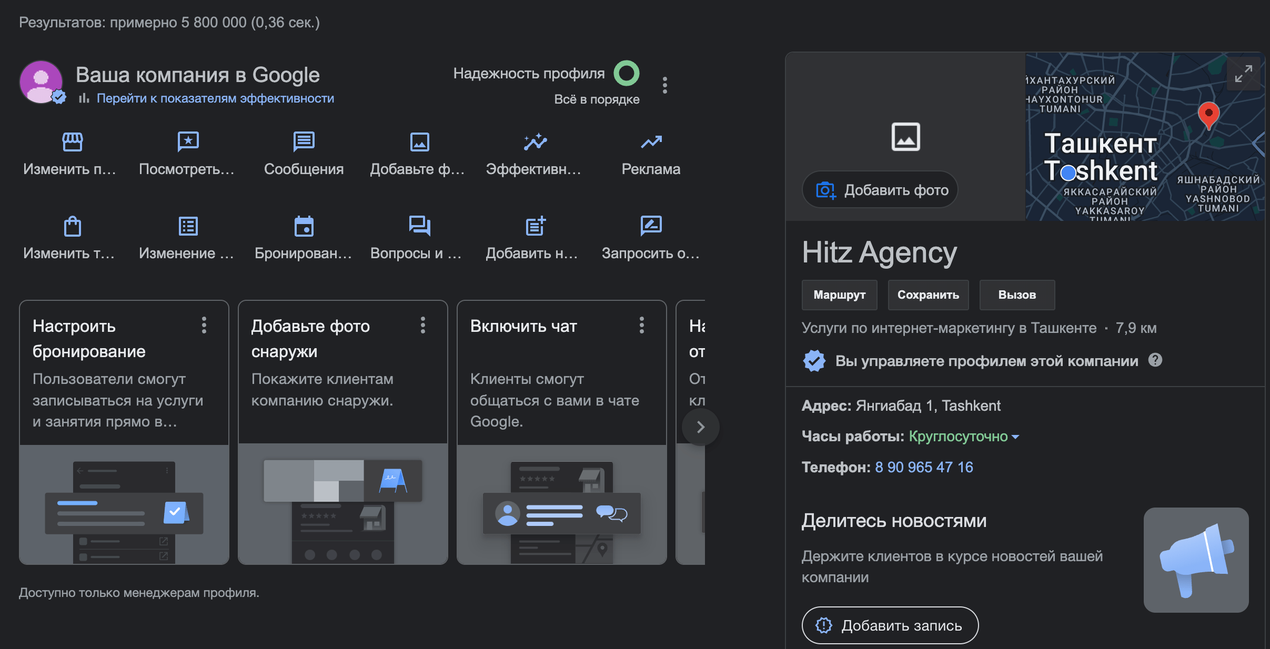This screenshot has width=1270, height=649.
Task: Open the Включить чат card
Action: [562, 432]
